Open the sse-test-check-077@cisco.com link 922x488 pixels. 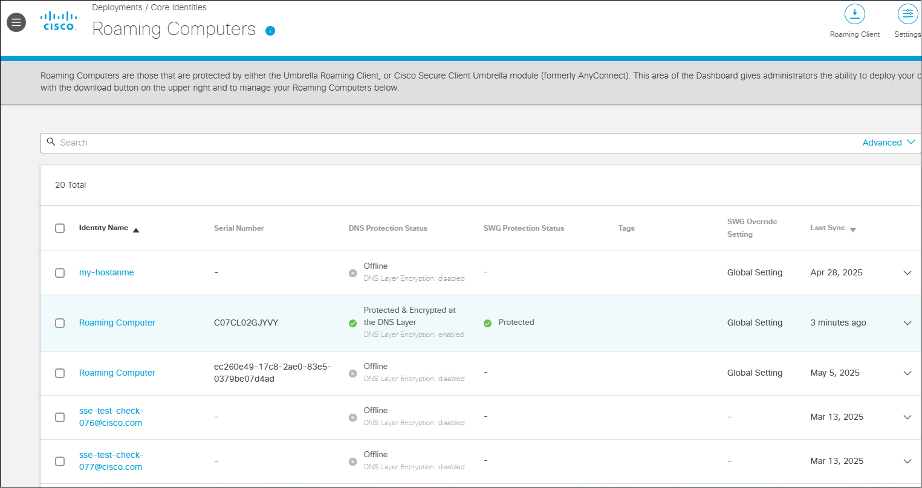point(111,461)
